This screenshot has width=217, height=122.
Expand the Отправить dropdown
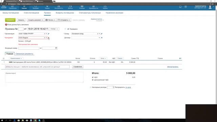coord(64,20)
